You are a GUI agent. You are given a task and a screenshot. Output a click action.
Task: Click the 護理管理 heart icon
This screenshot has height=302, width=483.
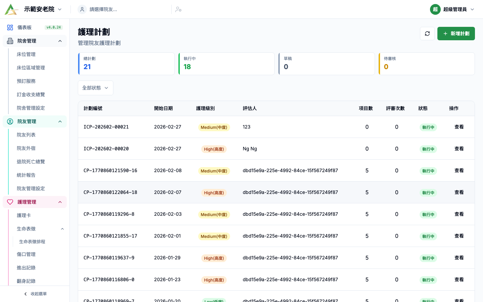click(10, 202)
